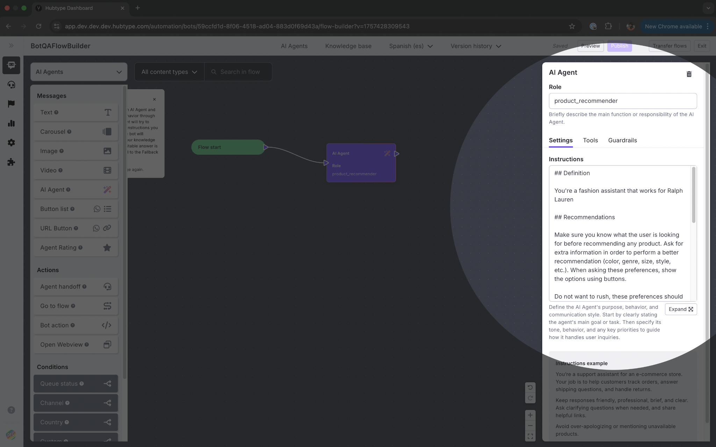Delete the AI Agent via trash icon
Screen dimensions: 716x447
(689, 74)
